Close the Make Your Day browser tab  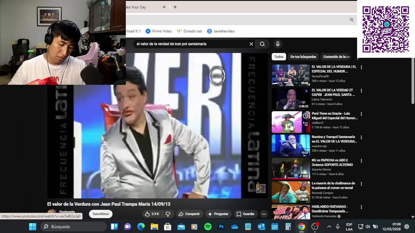click(x=164, y=7)
